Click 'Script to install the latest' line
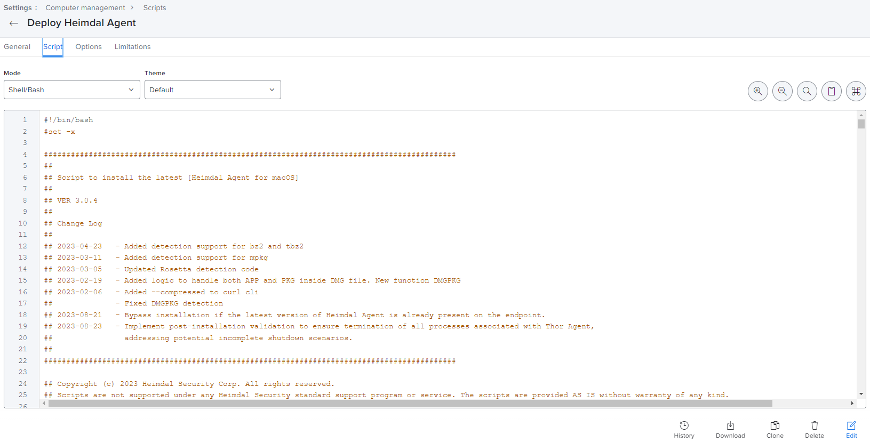The height and width of the screenshot is (443, 870). [x=171, y=178]
